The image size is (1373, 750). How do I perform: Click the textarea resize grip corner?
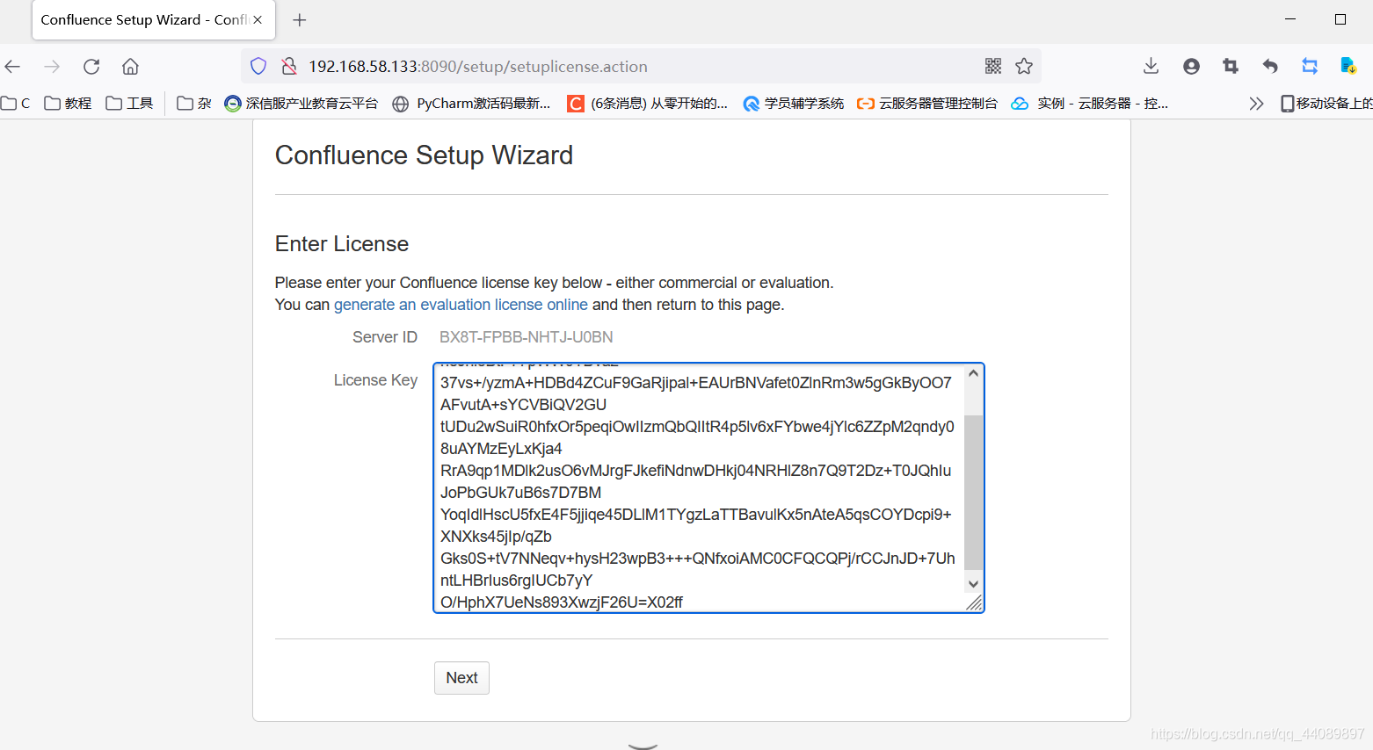point(974,602)
